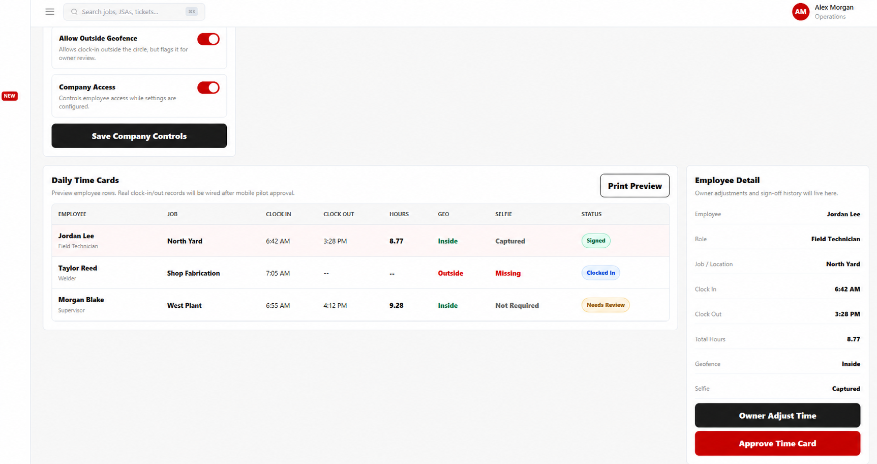Click West Plant job cell

coord(184,305)
